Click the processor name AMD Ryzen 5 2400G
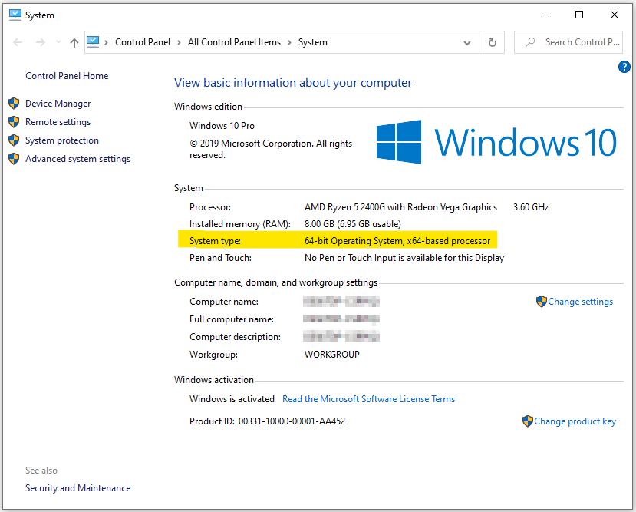Screen dimensions: 636x512 [400, 207]
